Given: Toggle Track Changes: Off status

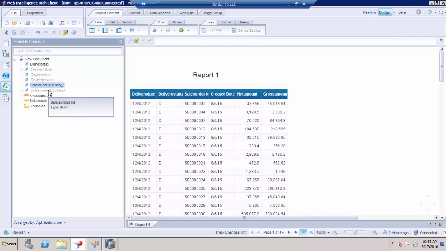Looking at the screenshot, I should click(231, 233).
